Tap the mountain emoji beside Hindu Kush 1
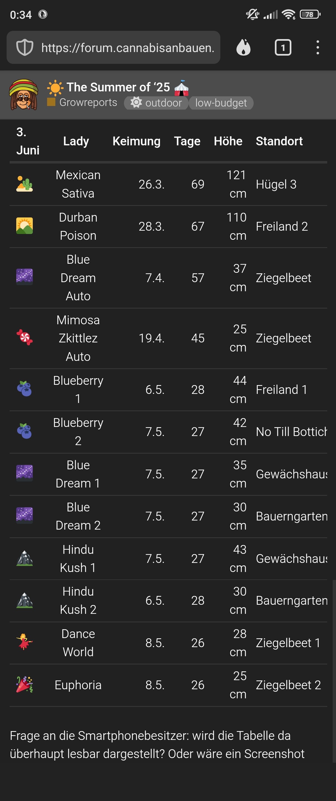The height and width of the screenshot is (801, 336). click(x=25, y=558)
